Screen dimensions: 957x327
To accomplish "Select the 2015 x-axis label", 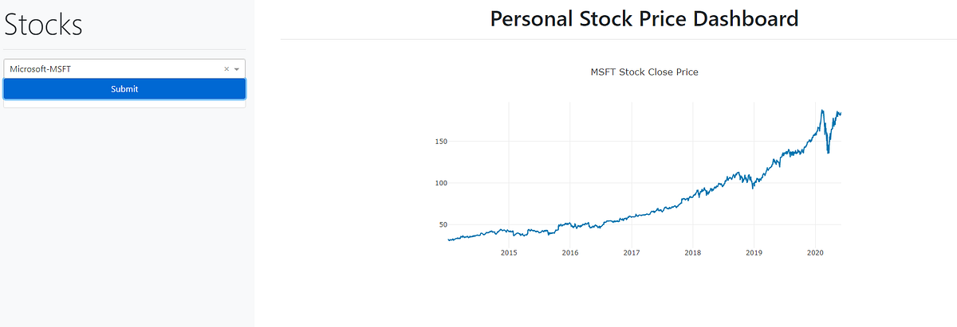I will coord(509,253).
